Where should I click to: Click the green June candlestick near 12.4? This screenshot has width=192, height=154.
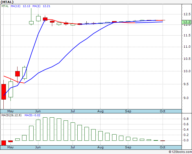click(x=38, y=19)
